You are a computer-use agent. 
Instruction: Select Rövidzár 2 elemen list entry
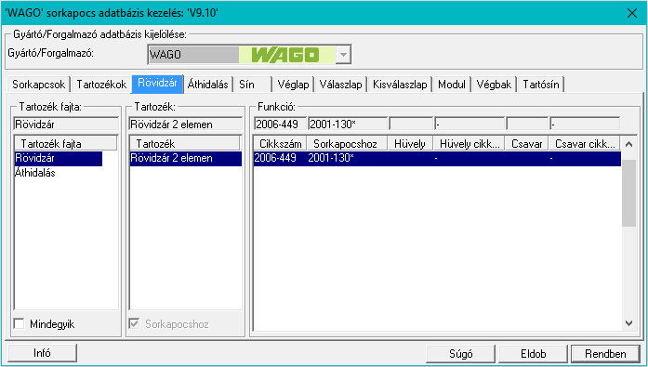(x=186, y=158)
